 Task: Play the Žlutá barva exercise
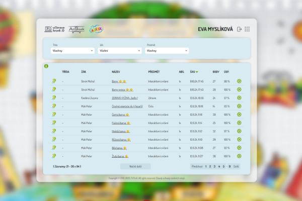239,156
